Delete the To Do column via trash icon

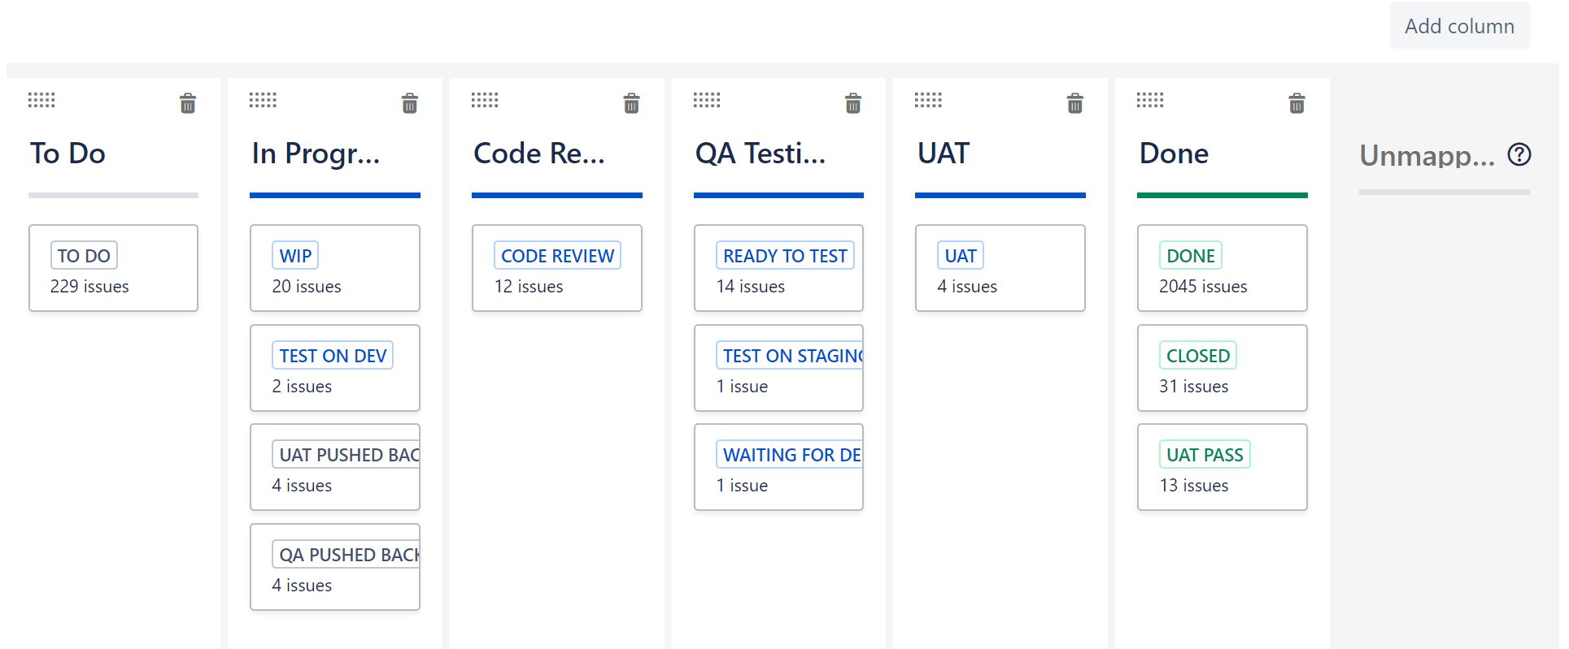(188, 103)
